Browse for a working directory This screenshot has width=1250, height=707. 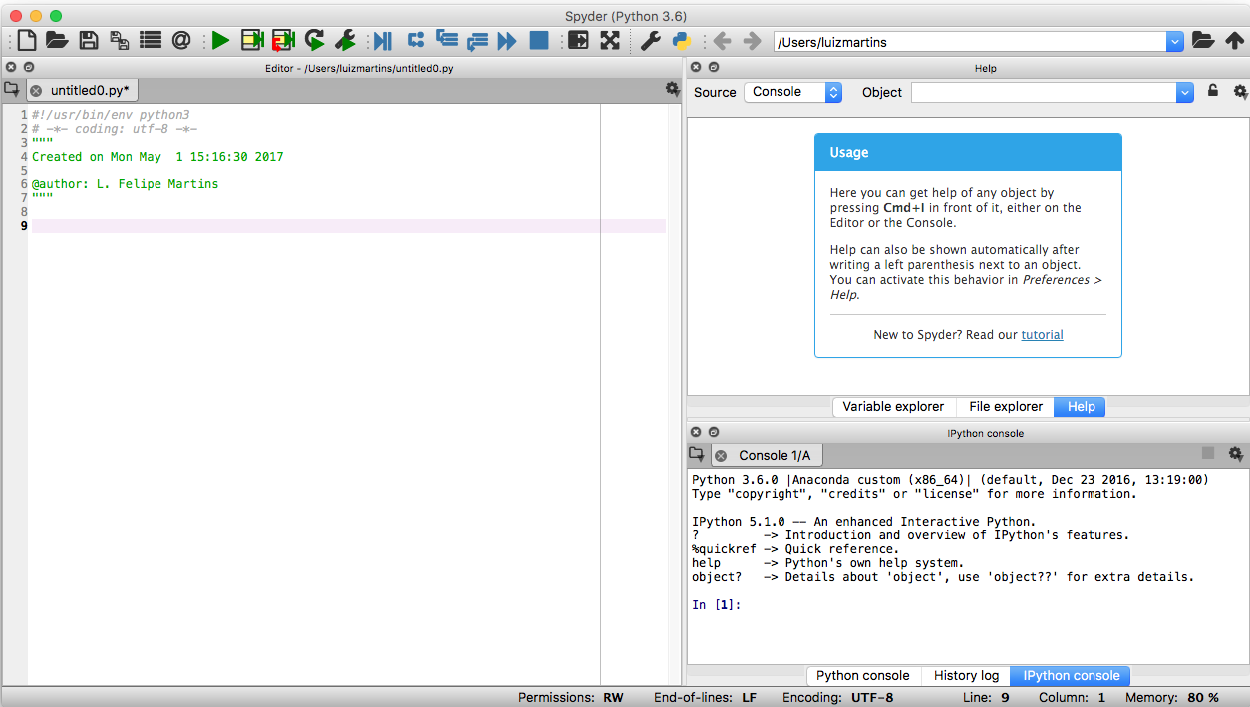click(1203, 41)
